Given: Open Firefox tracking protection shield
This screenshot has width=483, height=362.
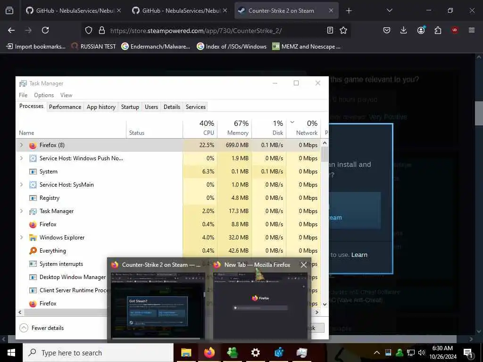Looking at the screenshot, I should (89, 30).
